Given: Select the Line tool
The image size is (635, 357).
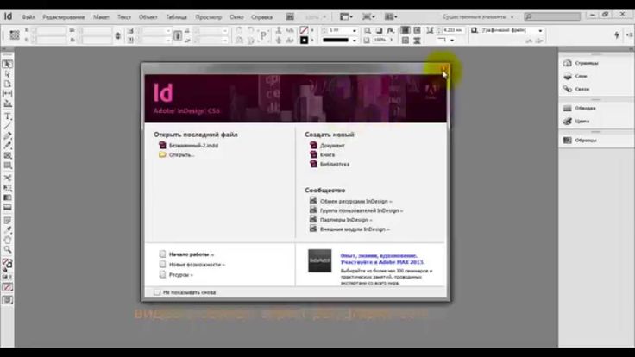Looking at the screenshot, I should [7, 126].
